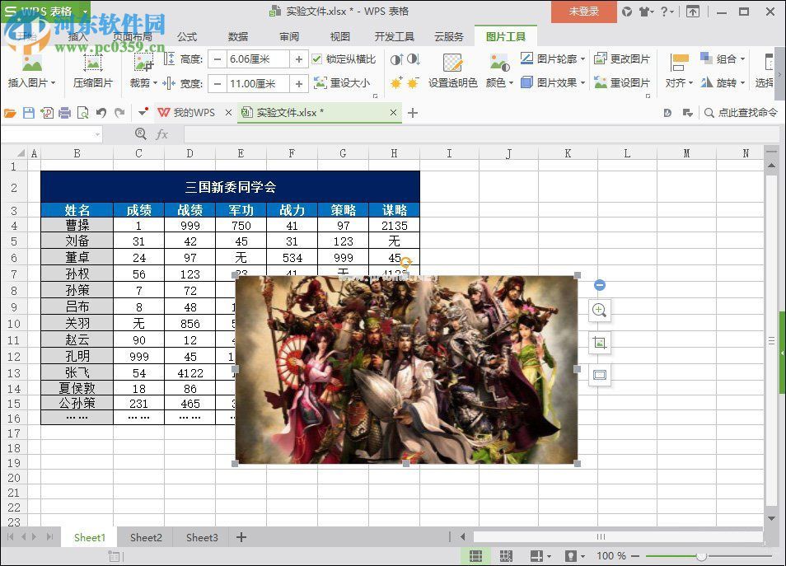Open the Data (数据) tab
The height and width of the screenshot is (566, 786).
[x=238, y=36]
